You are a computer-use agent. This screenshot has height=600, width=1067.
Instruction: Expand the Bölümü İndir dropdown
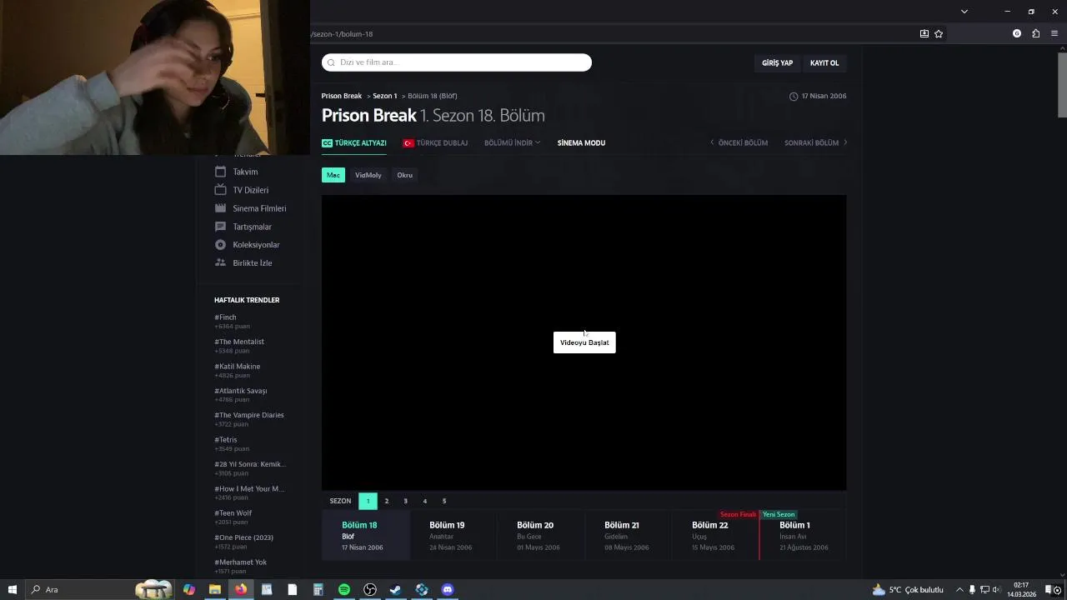(x=512, y=143)
